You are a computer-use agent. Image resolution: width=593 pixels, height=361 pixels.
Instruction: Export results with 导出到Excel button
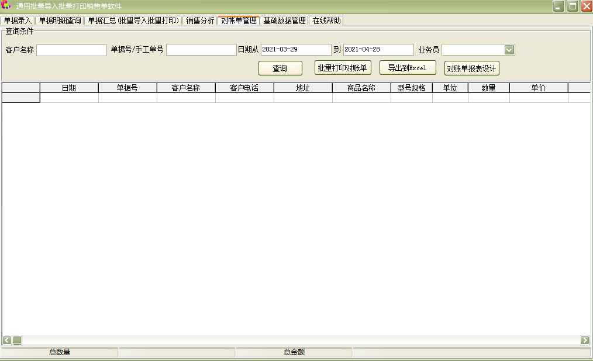pyautogui.click(x=408, y=68)
